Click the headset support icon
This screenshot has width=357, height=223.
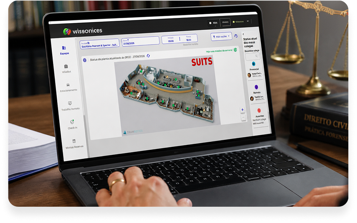tap(236, 36)
